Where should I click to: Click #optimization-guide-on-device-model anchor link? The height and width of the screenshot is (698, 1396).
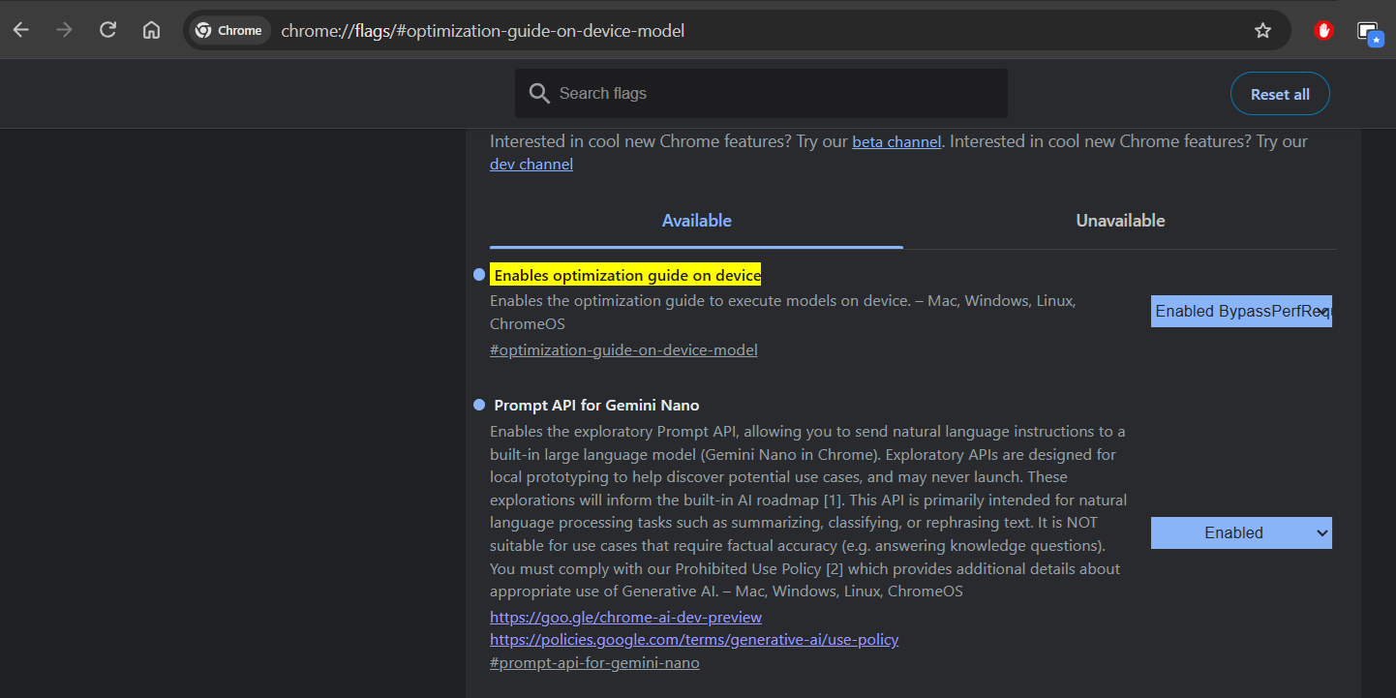tap(623, 349)
